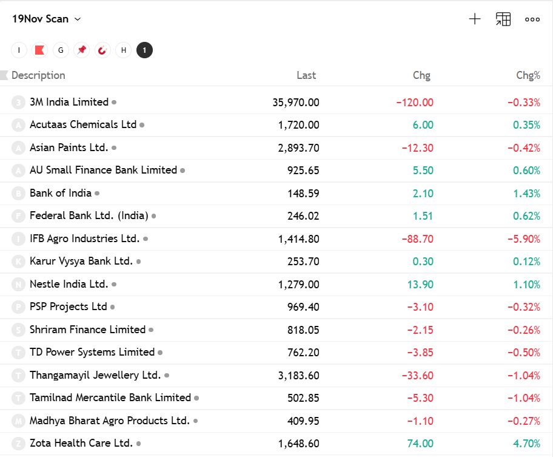Select the Shriram Finance Limited row
The width and height of the screenshot is (553, 457).
click(x=86, y=330)
